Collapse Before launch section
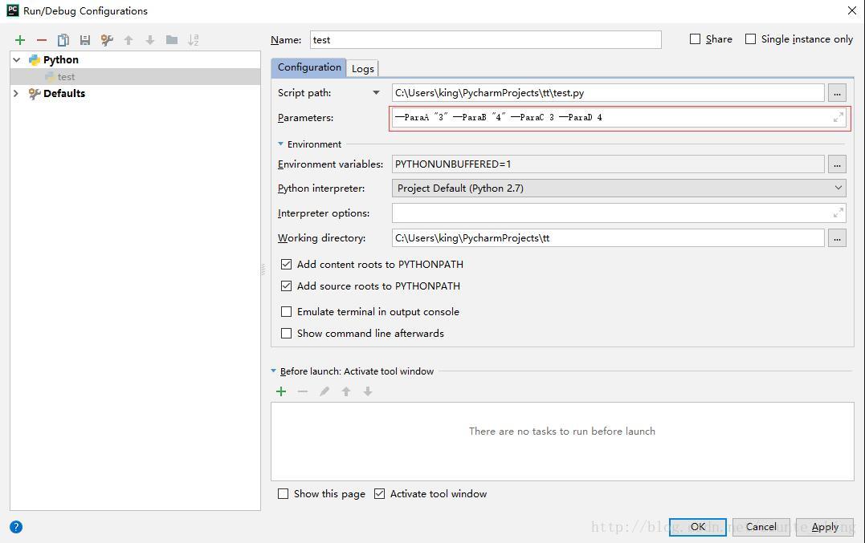The height and width of the screenshot is (543, 865). click(x=274, y=371)
